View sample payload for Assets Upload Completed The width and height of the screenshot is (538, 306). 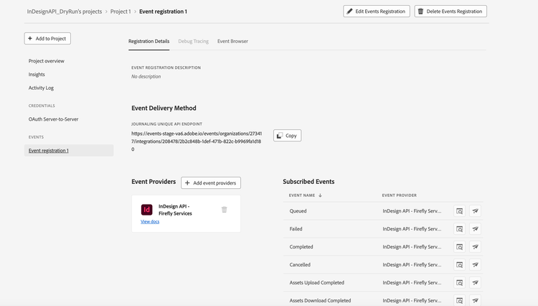click(x=459, y=282)
